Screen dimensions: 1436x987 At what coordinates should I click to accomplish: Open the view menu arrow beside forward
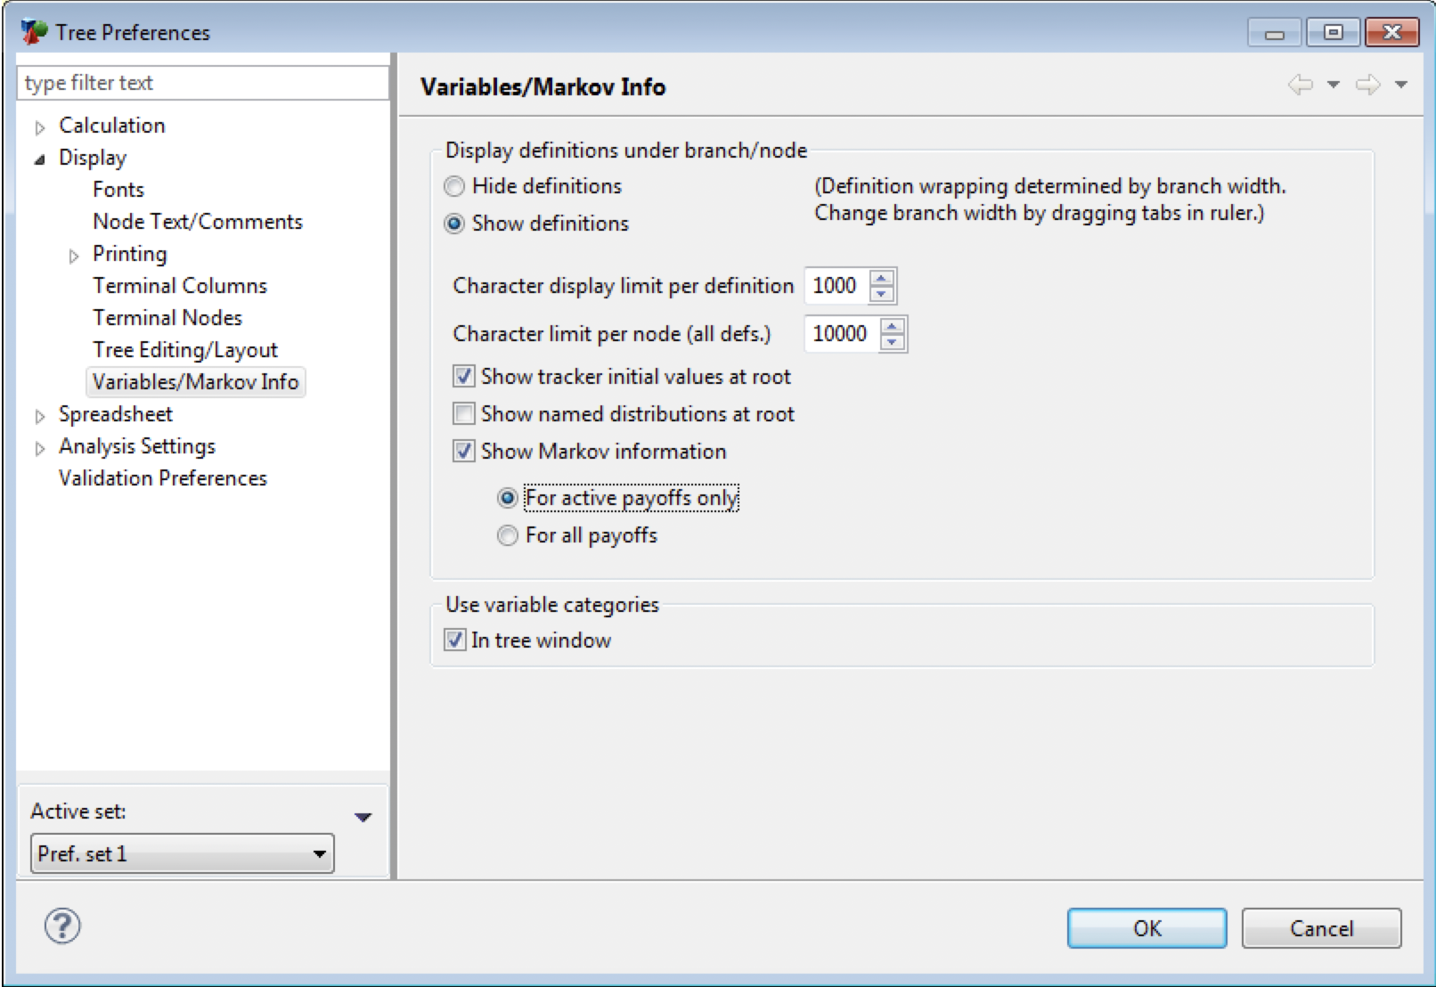pyautogui.click(x=1401, y=86)
